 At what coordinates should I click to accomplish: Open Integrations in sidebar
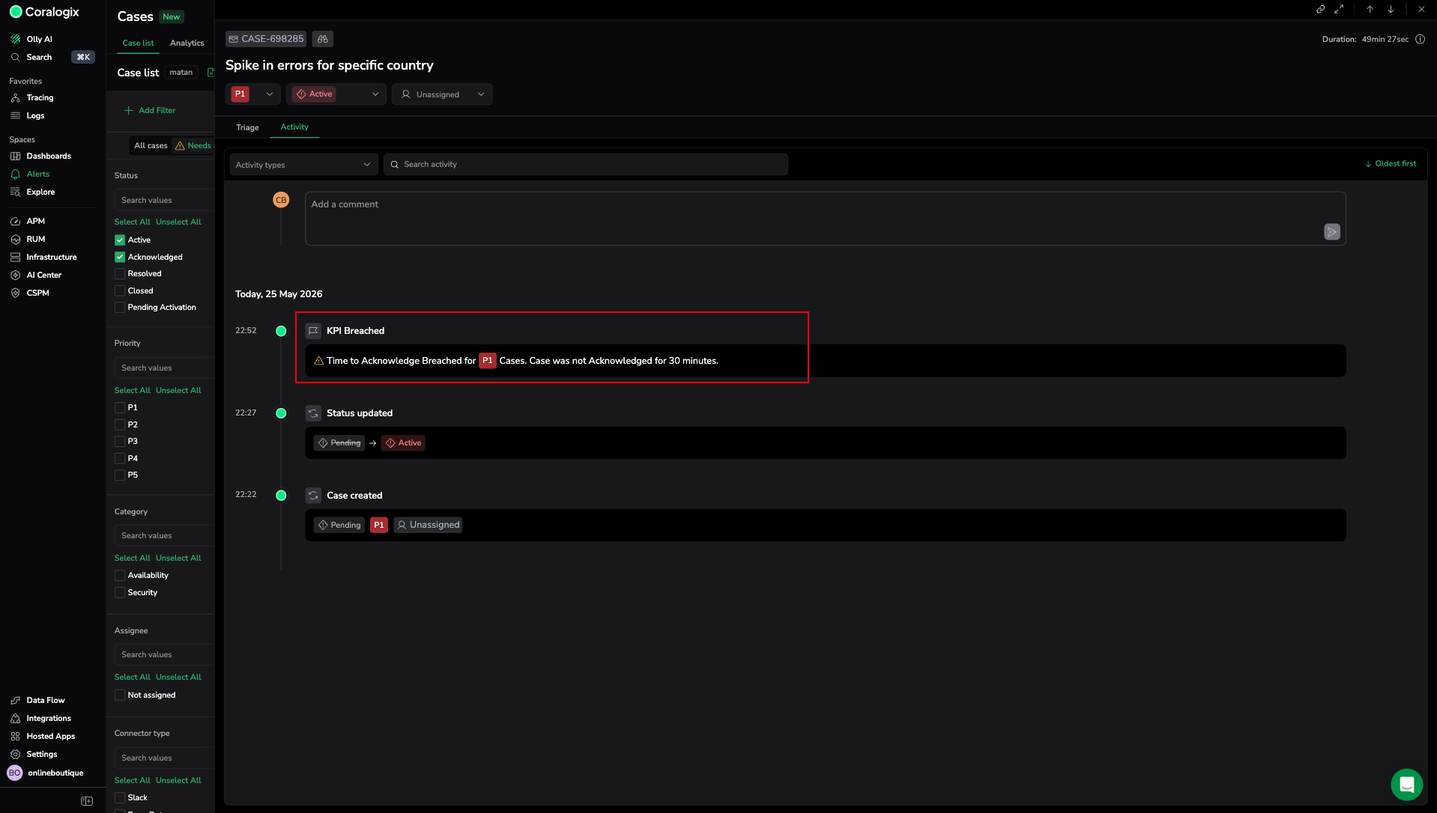(40, 718)
